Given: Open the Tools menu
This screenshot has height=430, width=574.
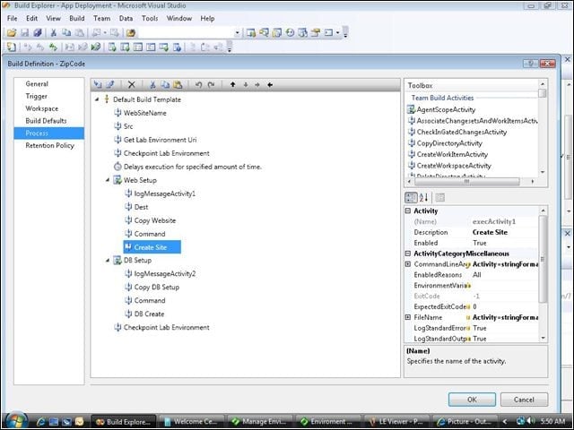Looking at the screenshot, I should tap(150, 18).
